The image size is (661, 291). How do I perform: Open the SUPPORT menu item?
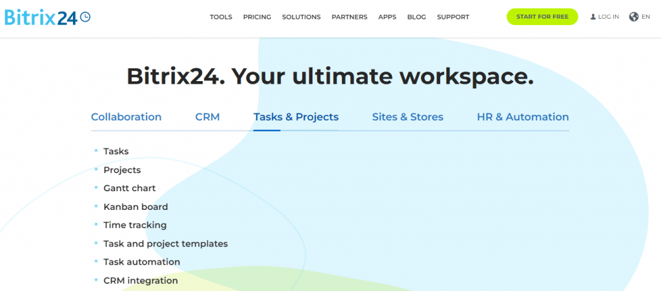453,17
